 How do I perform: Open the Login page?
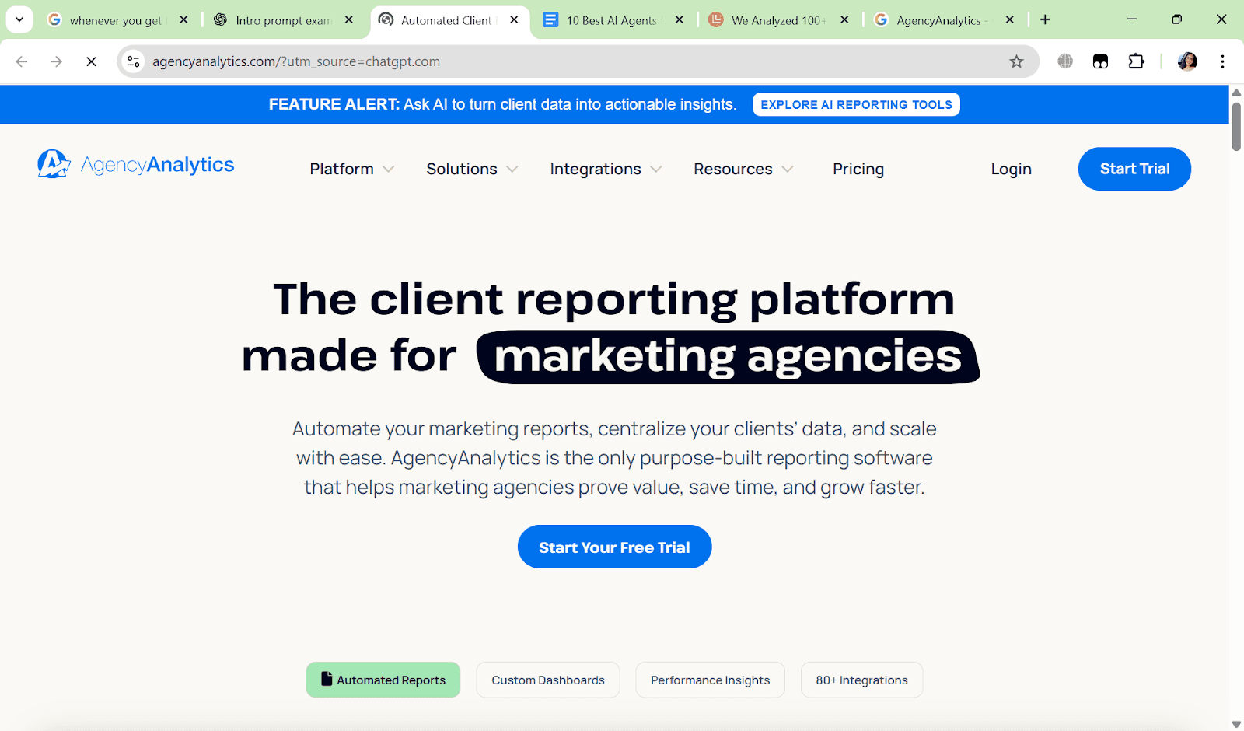(x=1011, y=169)
